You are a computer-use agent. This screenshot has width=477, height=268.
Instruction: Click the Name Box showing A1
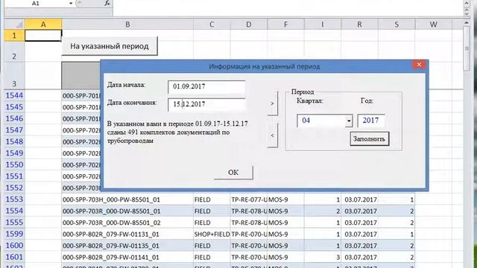[x=37, y=3]
